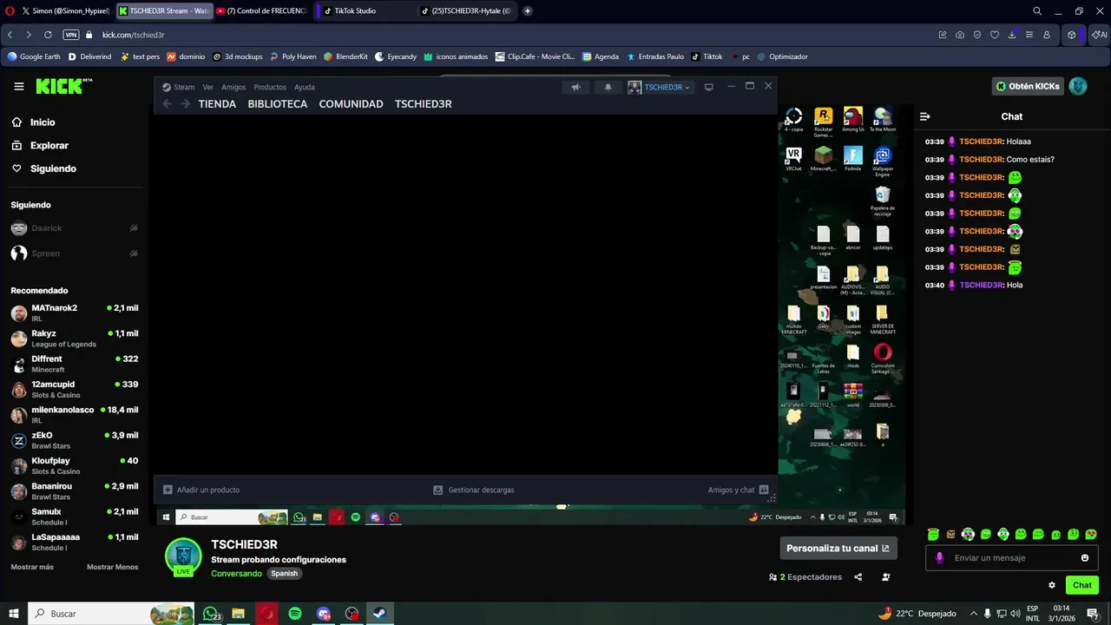Click Obtén KICKs button
1111x625 pixels.
1028,86
